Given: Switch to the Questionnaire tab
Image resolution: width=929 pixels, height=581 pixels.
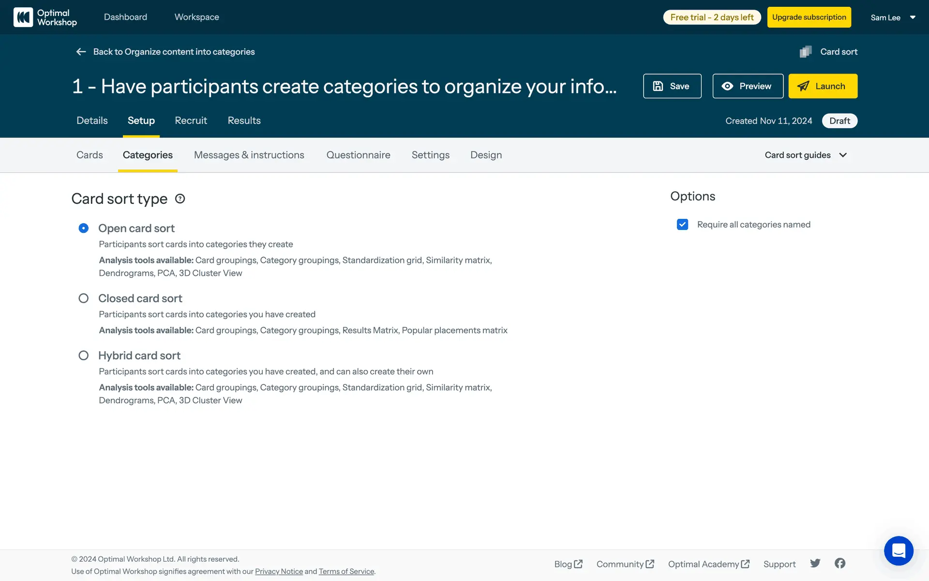Looking at the screenshot, I should [358, 155].
